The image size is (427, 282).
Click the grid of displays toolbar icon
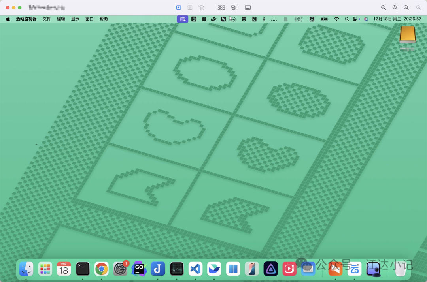221,8
